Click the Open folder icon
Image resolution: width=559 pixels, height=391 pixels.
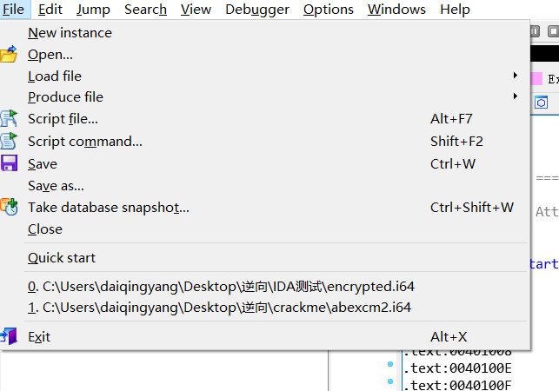[9, 55]
